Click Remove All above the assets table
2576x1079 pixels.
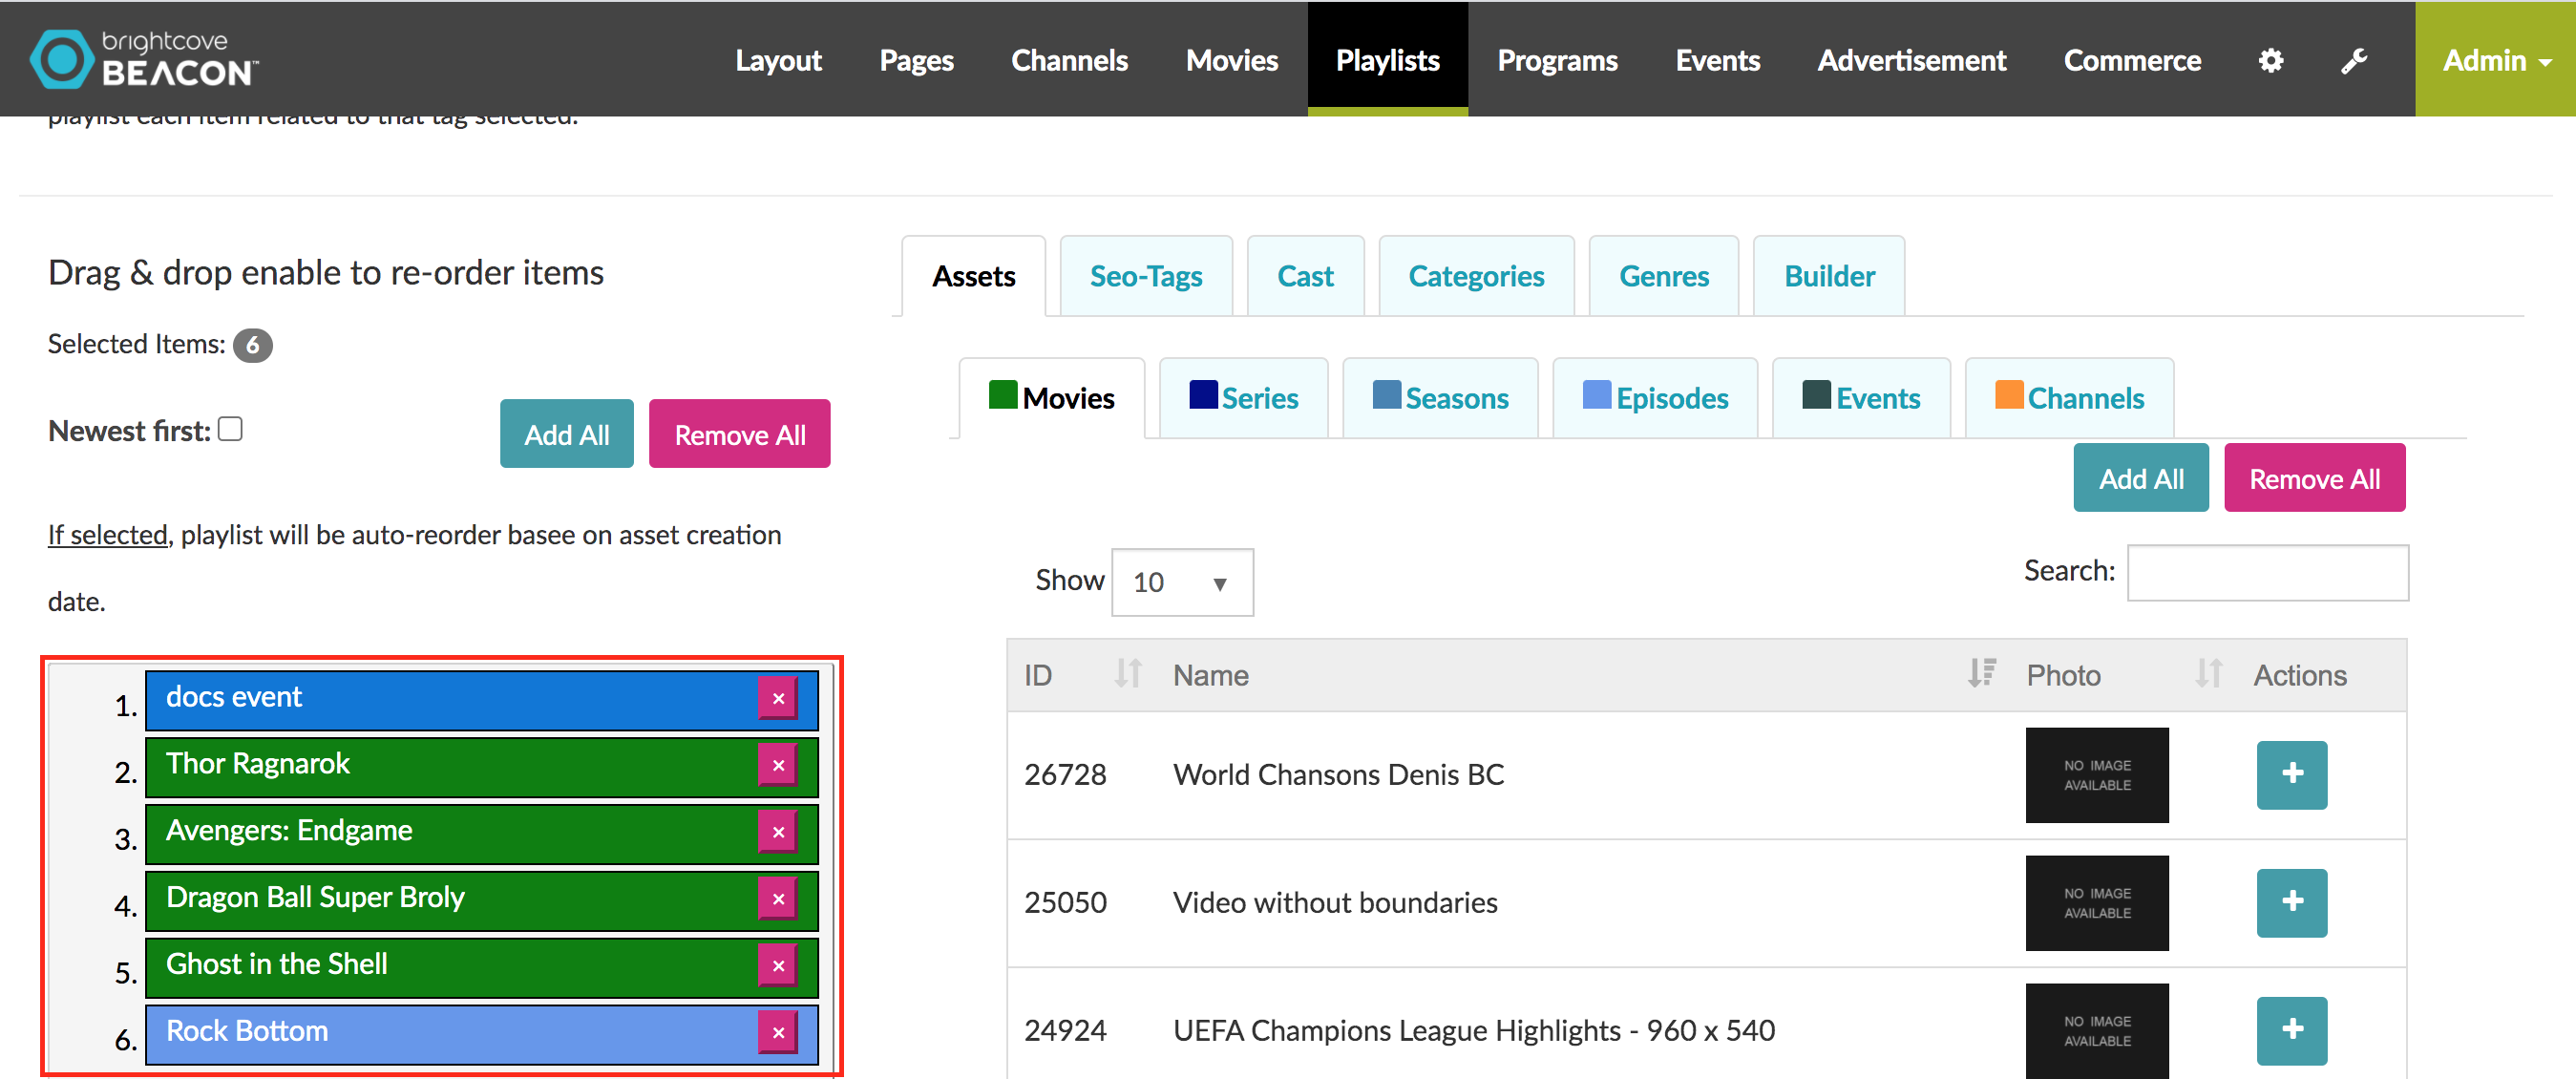coord(2313,479)
